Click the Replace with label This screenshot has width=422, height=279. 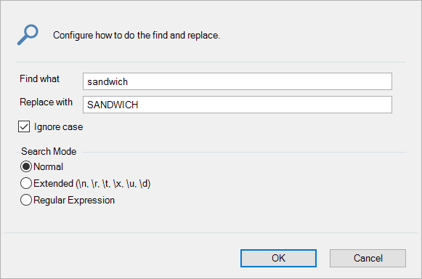46,102
